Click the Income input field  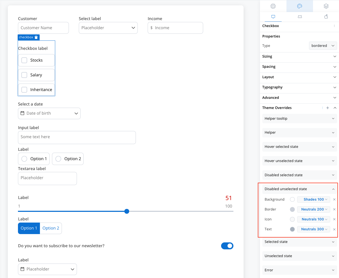click(175, 28)
